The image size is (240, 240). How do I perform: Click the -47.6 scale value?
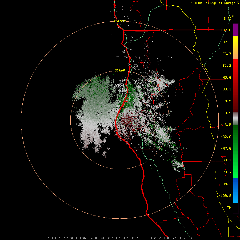pyautogui.click(x=226, y=149)
